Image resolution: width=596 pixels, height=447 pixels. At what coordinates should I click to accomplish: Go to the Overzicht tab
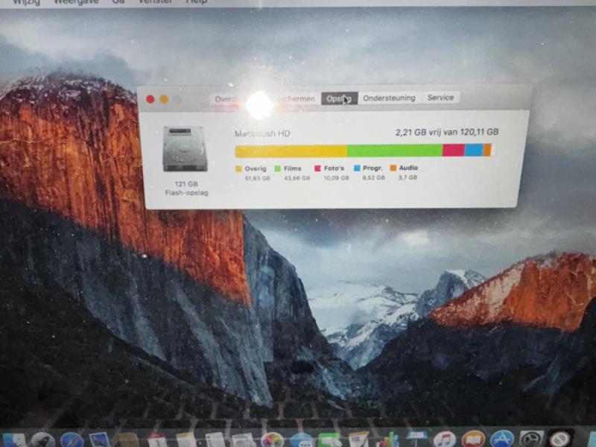pyautogui.click(x=227, y=98)
